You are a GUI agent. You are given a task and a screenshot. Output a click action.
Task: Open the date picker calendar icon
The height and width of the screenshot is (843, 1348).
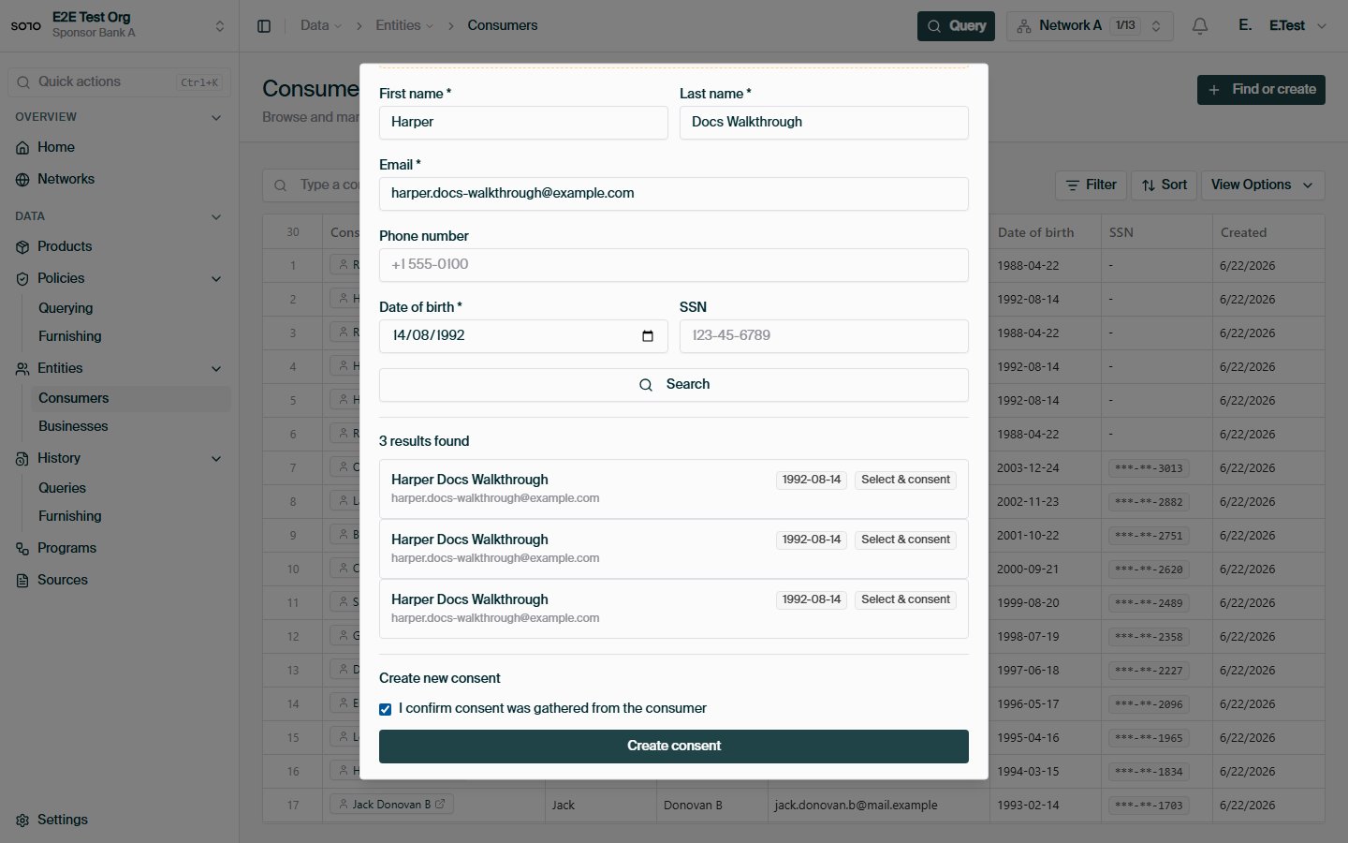tap(648, 336)
